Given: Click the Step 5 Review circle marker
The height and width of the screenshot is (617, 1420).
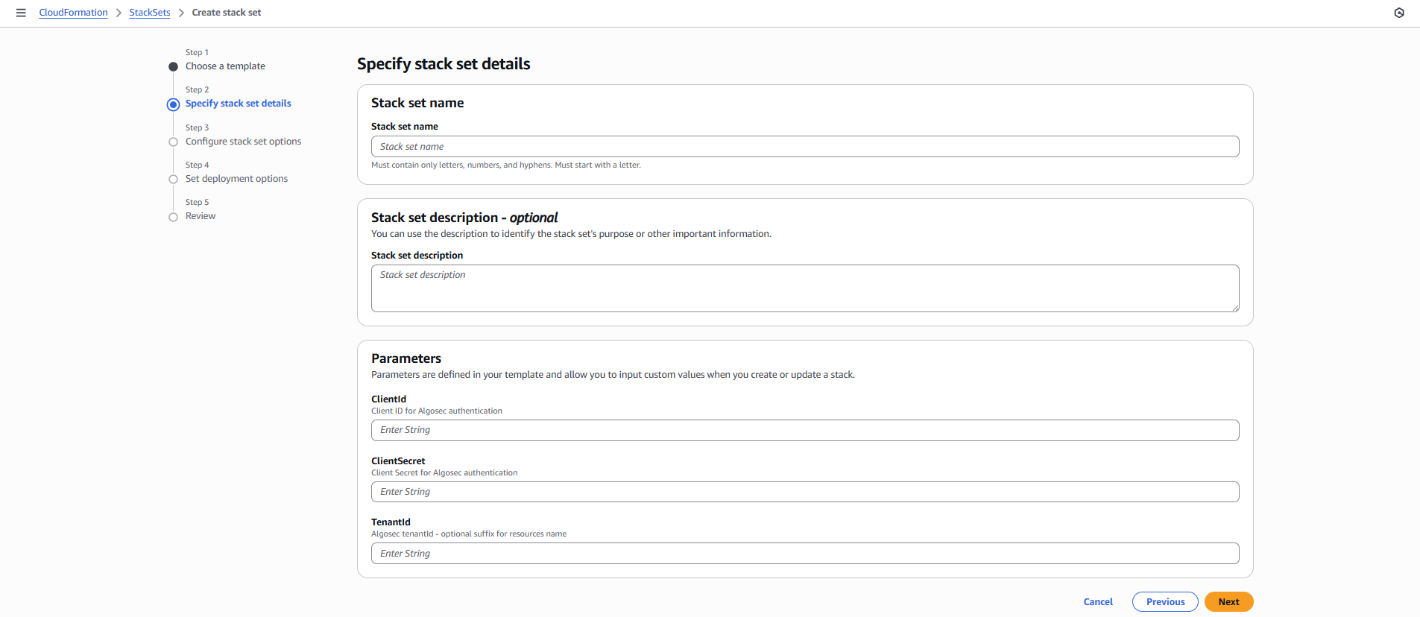Looking at the screenshot, I should (173, 217).
